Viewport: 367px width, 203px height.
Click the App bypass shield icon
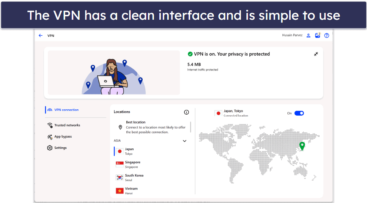click(50, 137)
